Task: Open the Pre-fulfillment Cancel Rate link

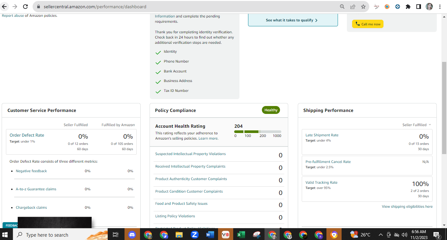Action: [328, 162]
